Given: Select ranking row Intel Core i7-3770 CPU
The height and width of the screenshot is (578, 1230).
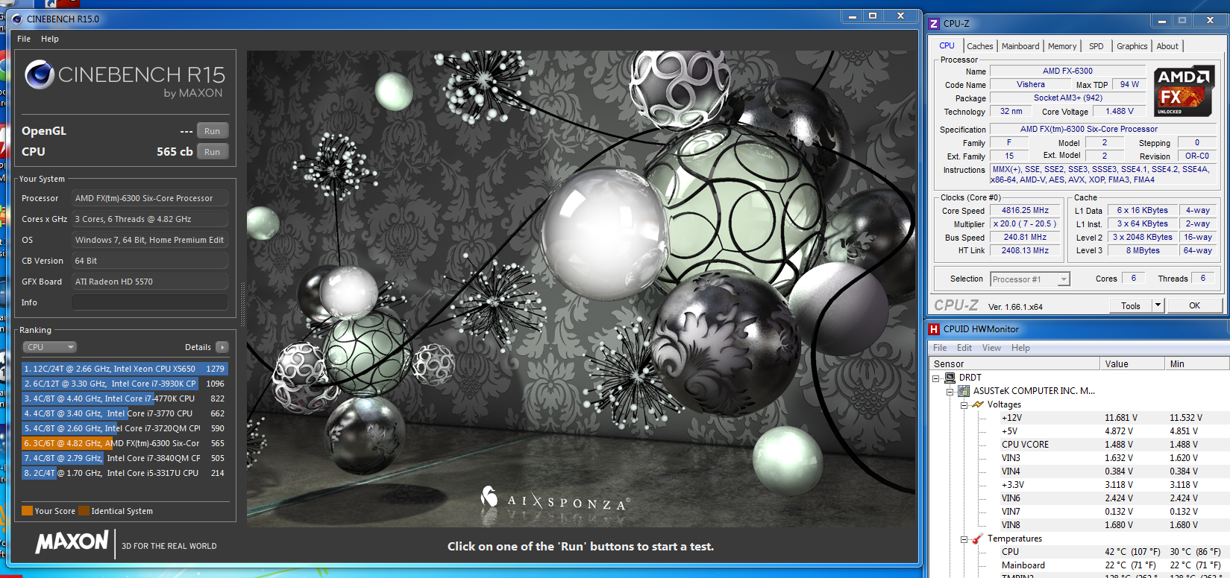Looking at the screenshot, I should (125, 413).
